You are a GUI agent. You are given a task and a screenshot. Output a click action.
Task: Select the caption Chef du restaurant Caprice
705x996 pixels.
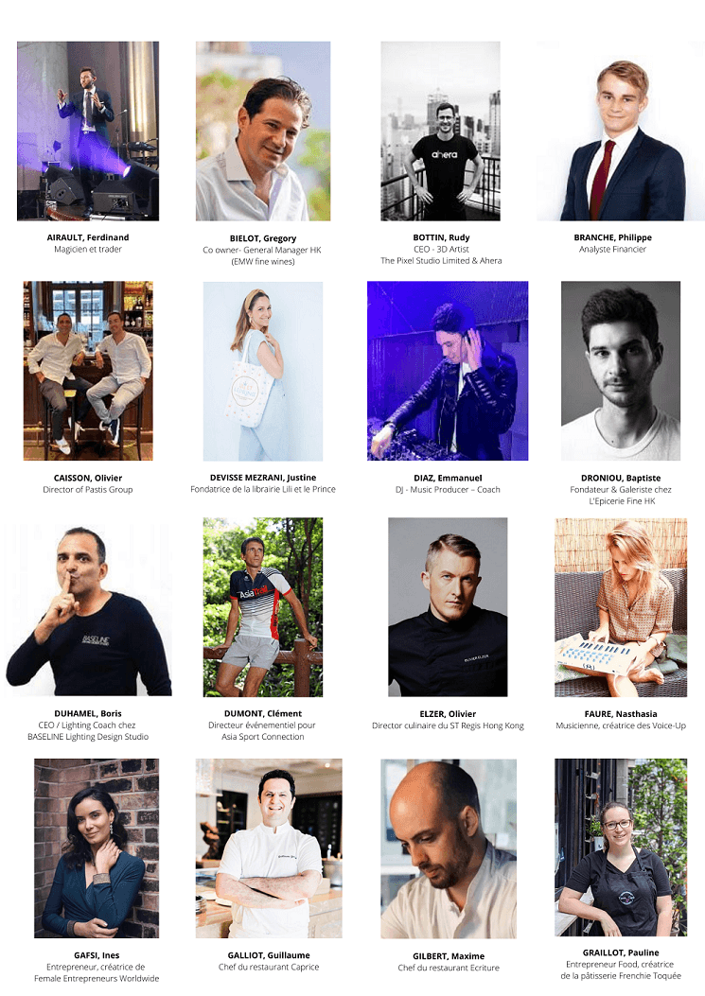coord(269,967)
